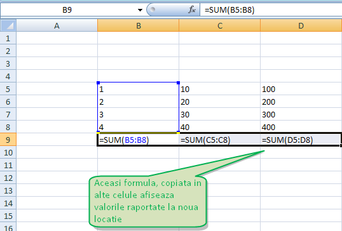Click cell C6 containing 20
This screenshot has width=342, height=231.
pyautogui.click(x=220, y=102)
